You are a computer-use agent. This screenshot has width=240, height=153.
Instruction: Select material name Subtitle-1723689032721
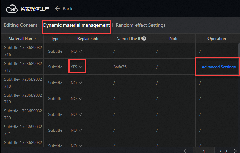[x=23, y=130]
